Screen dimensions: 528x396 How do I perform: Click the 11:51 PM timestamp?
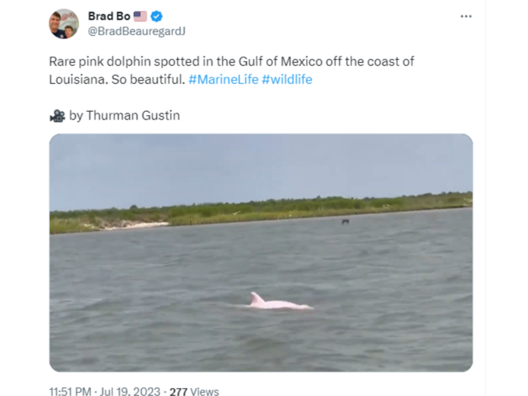[70, 391]
